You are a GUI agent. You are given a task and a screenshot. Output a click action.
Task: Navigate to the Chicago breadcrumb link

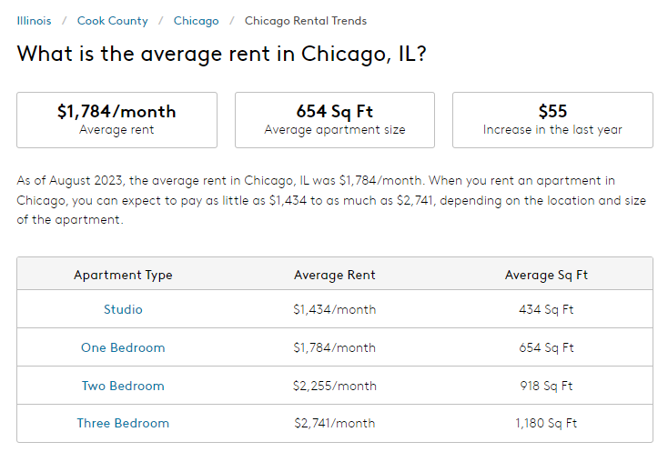[x=196, y=21]
